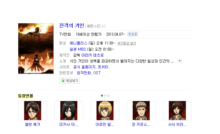Select the blond 아르민 character portrait
This screenshot has height=134, width=220.
tap(105, 110)
